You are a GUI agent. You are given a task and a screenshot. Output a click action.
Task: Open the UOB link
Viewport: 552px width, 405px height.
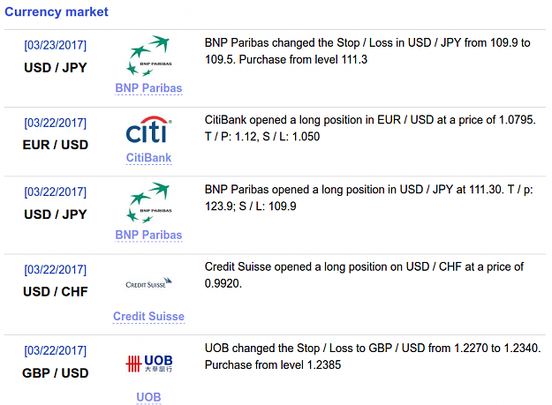pos(148,397)
